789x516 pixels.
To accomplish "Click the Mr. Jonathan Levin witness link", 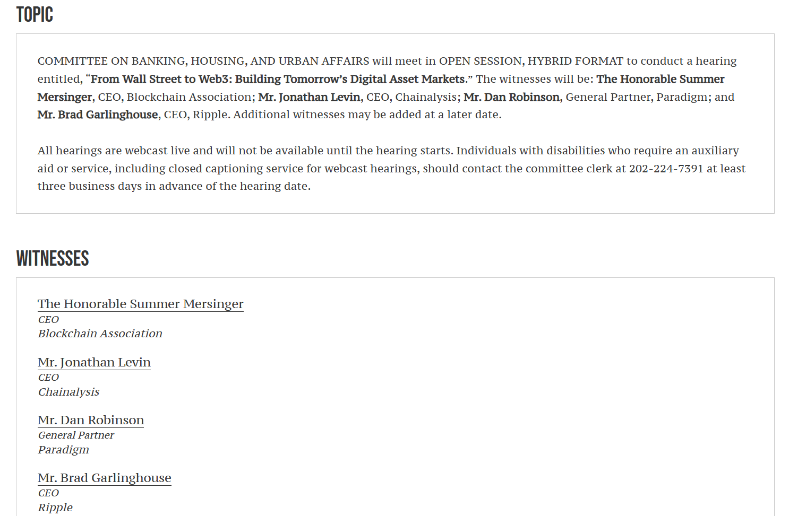I will (x=94, y=362).
